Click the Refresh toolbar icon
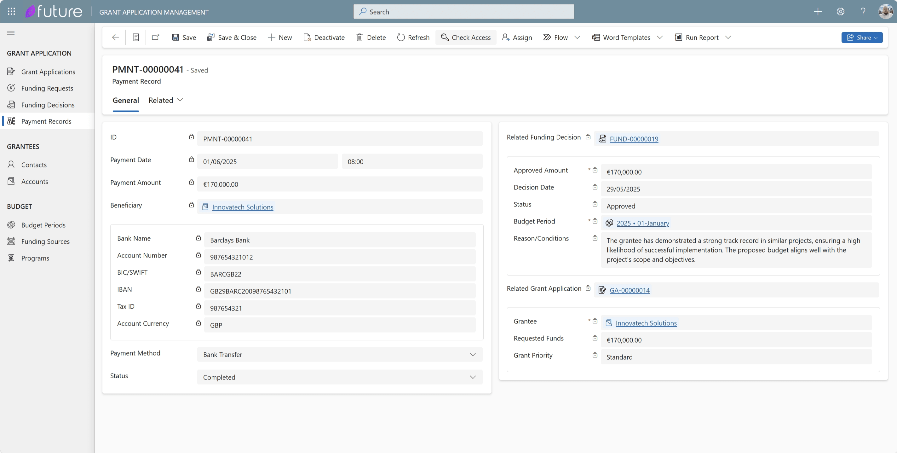Viewport: 897px width, 453px height. 400,37
